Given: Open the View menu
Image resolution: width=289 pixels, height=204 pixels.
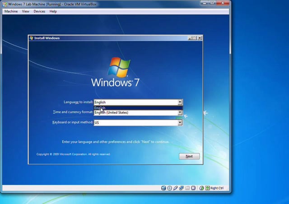Looking at the screenshot, I should coord(25,11).
